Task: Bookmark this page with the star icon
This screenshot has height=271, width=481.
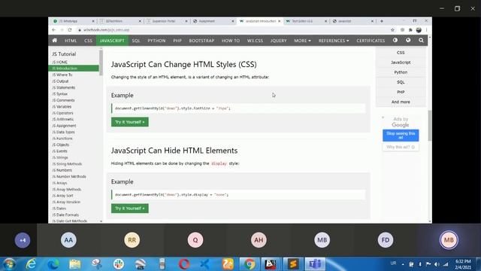Action: [x=392, y=30]
